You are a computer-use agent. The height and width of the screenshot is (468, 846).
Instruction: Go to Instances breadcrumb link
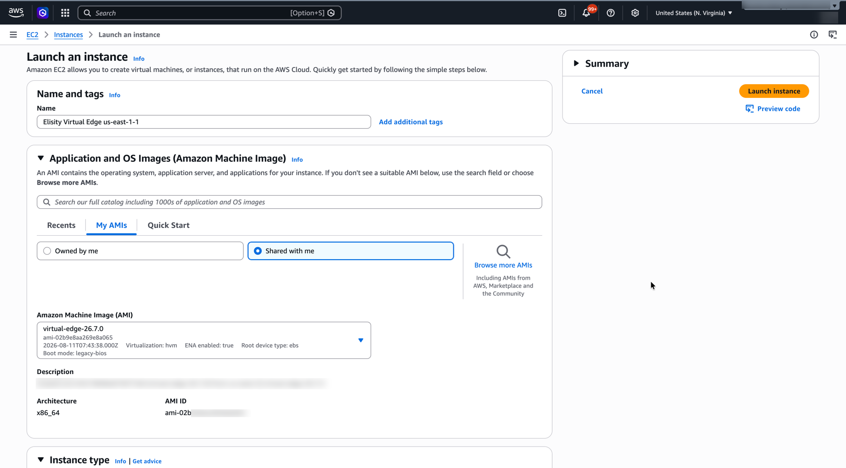69,35
